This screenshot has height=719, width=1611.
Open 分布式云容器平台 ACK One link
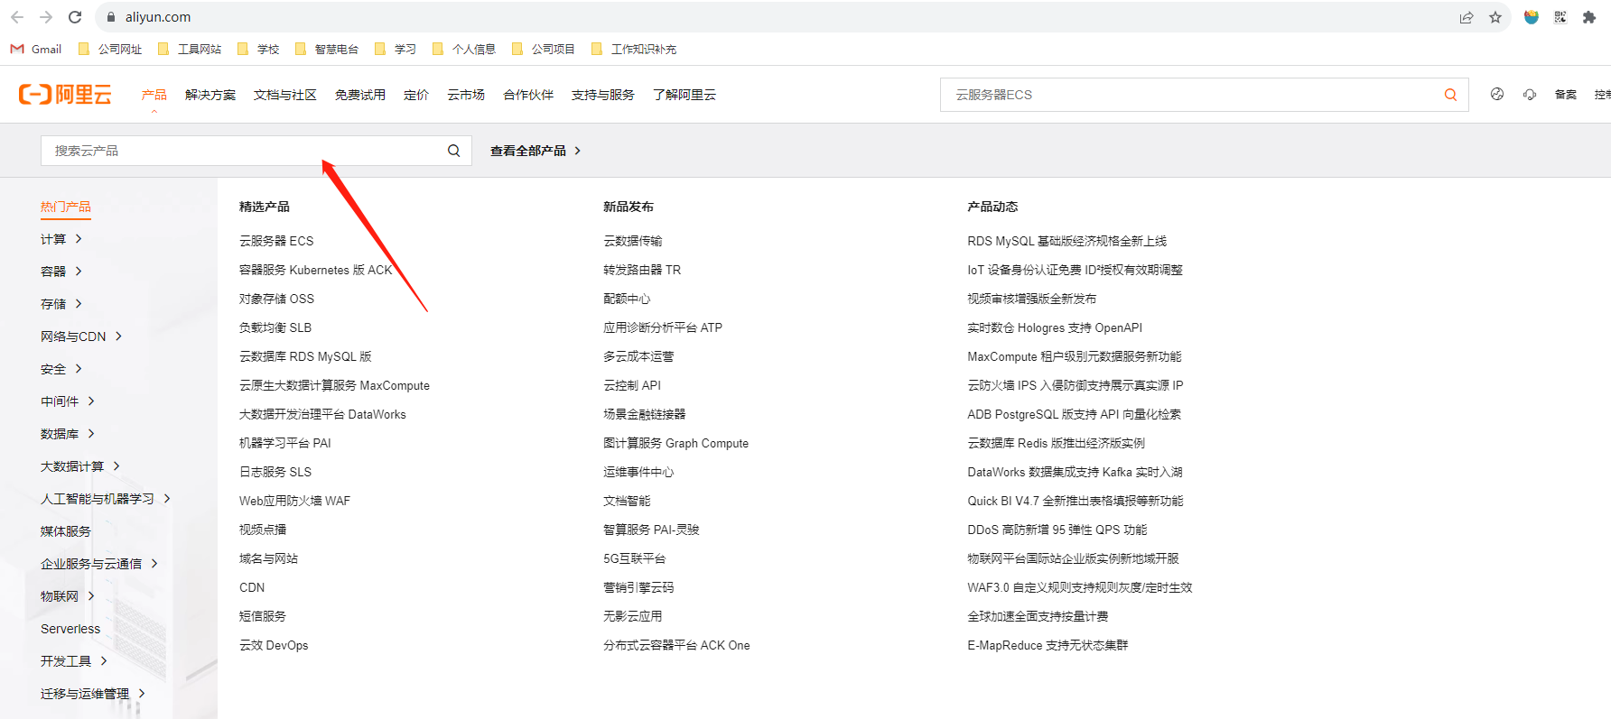point(676,645)
